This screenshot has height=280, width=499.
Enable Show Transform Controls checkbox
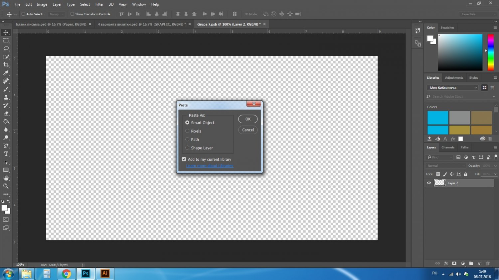(72, 14)
